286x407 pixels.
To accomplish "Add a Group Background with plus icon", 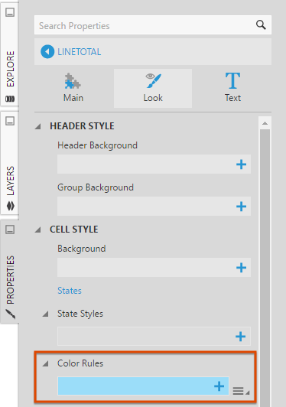I will [241, 207].
